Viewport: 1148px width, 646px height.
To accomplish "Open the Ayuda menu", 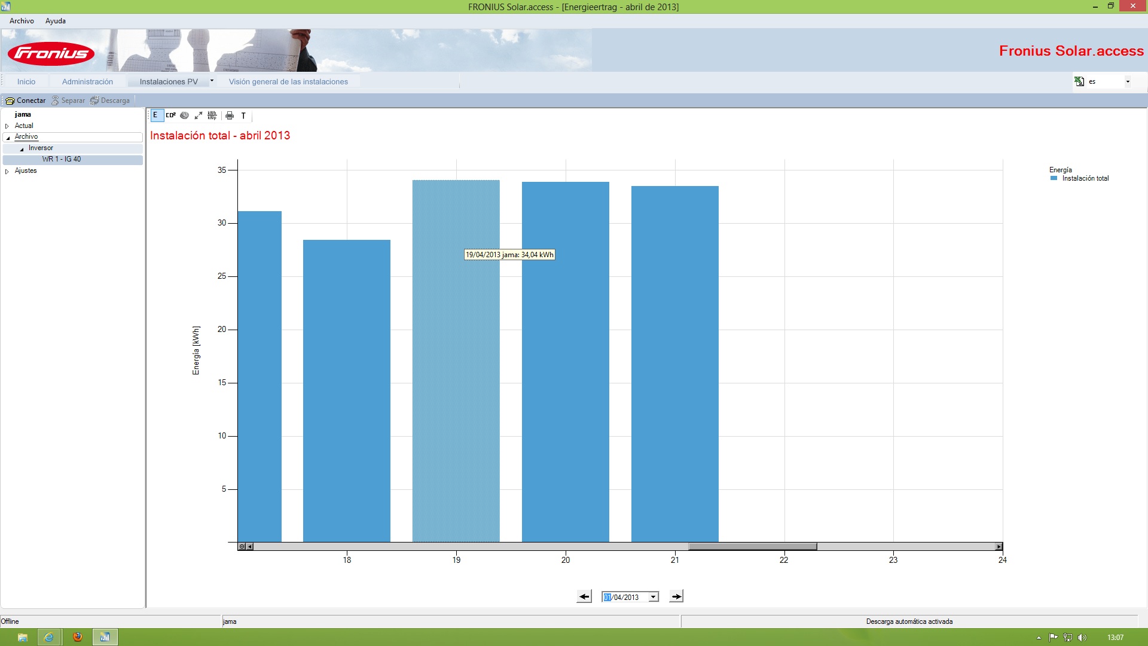I will (x=56, y=21).
